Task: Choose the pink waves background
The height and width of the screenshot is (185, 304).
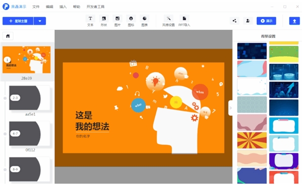Action: pyautogui.click(x=252, y=123)
